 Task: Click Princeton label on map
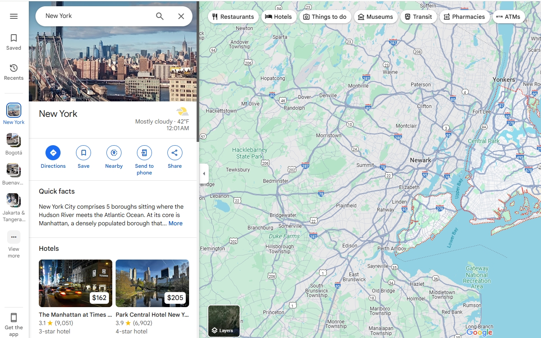(274, 312)
